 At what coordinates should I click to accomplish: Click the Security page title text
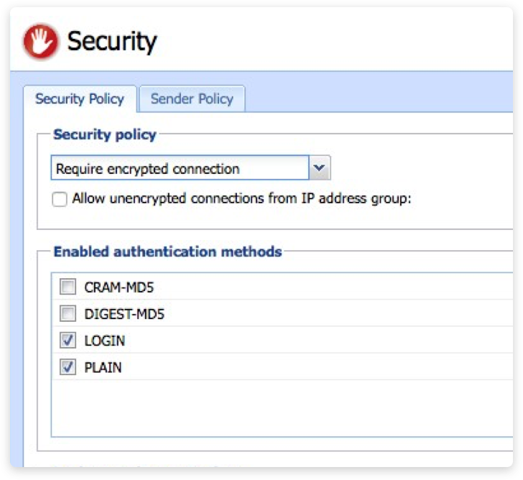point(111,42)
